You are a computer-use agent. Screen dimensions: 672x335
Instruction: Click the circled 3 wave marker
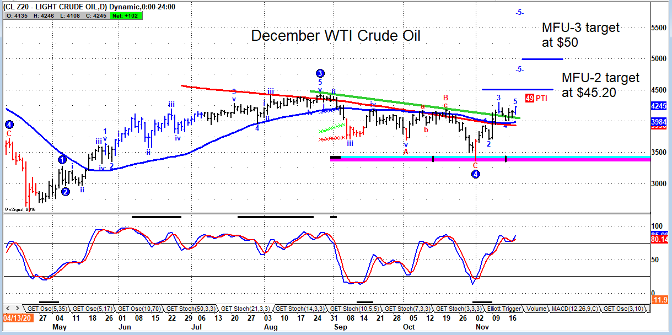(x=320, y=73)
